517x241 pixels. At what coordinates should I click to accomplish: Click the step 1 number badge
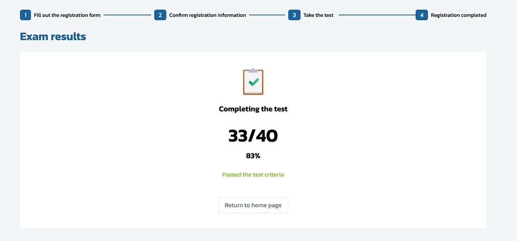point(26,15)
